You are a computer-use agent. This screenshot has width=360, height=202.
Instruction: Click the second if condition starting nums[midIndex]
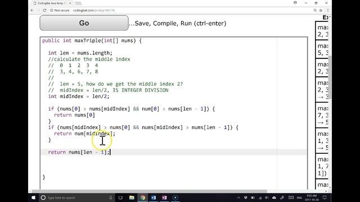[143, 127]
